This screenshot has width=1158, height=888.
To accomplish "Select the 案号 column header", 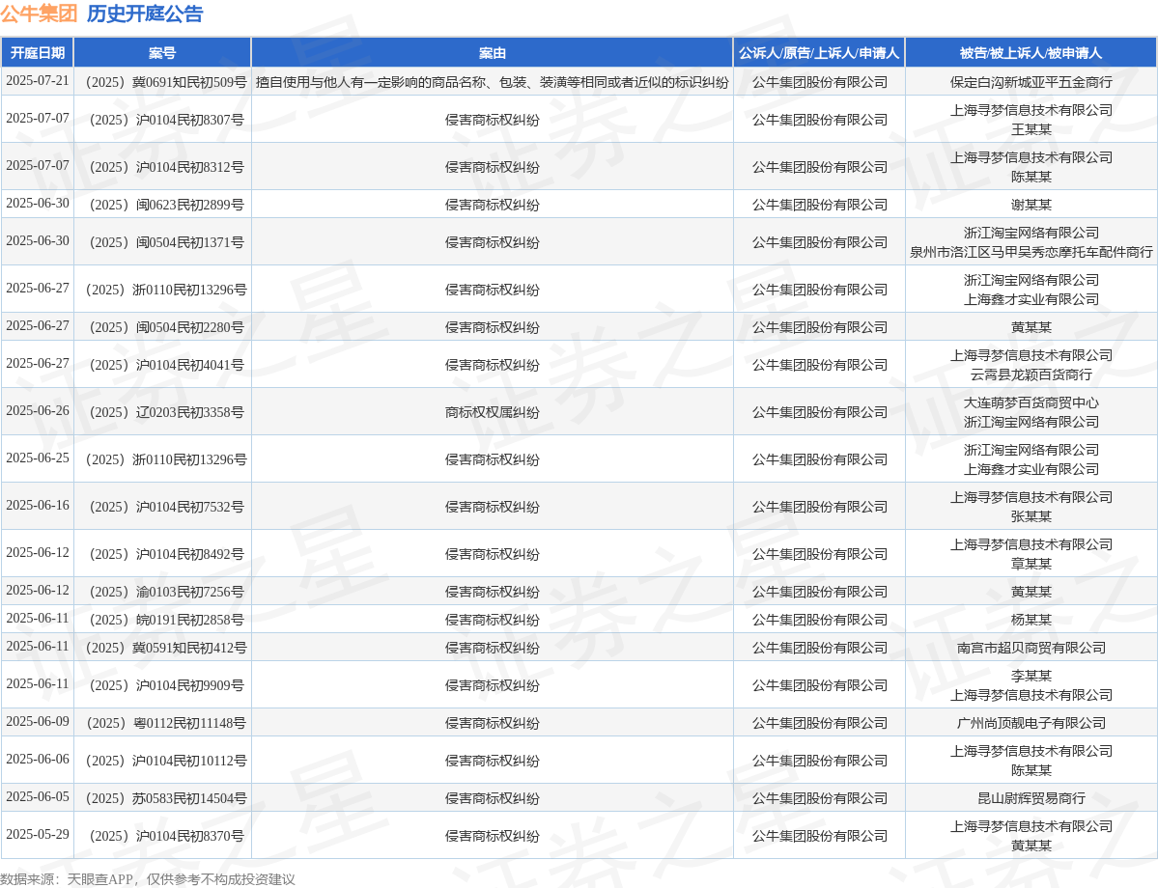I will click(162, 53).
